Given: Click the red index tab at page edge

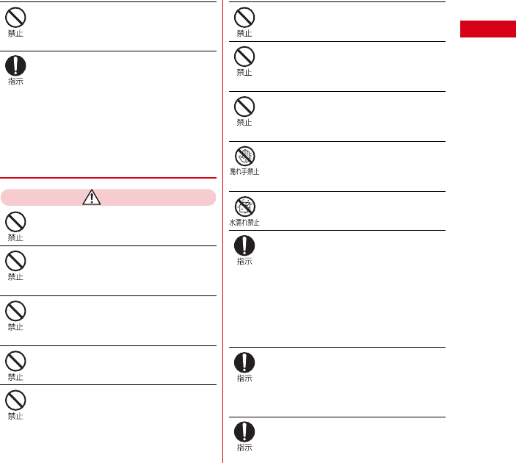Looking at the screenshot, I should coord(487,29).
